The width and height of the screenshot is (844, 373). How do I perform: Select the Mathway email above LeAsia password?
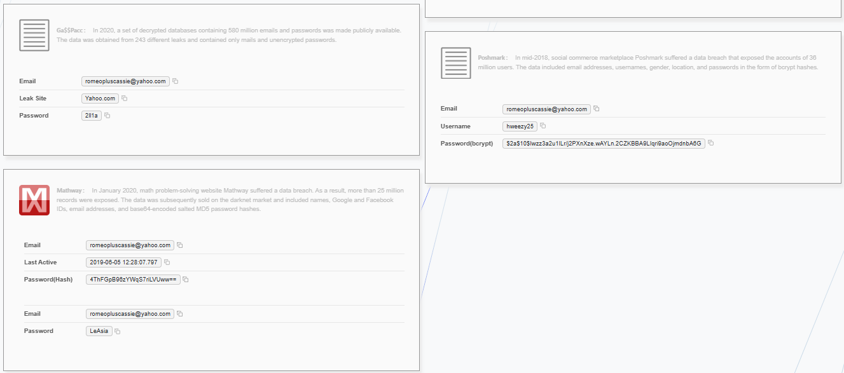coord(130,314)
